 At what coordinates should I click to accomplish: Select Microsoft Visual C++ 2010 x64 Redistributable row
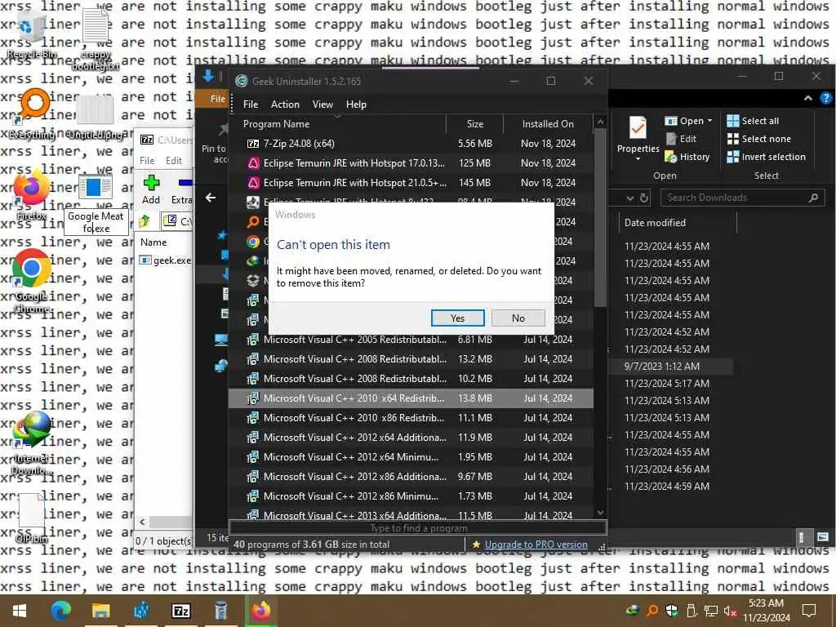[411, 398]
